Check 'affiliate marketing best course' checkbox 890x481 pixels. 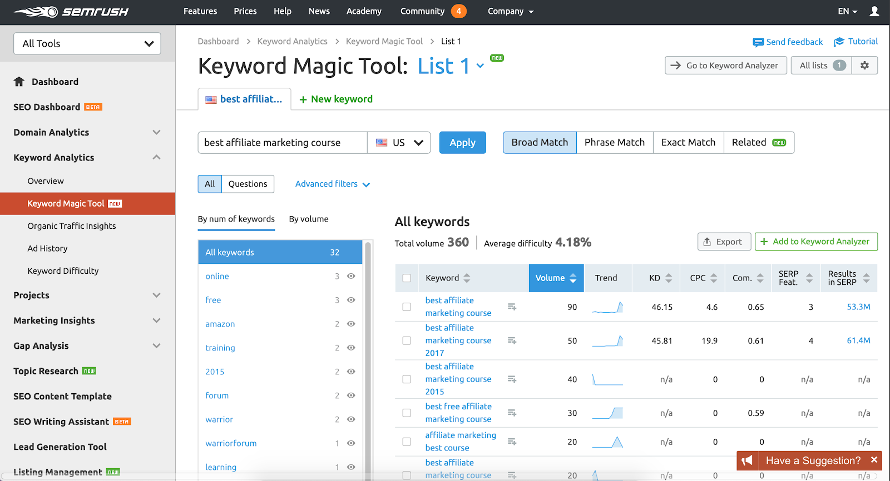pos(407,442)
